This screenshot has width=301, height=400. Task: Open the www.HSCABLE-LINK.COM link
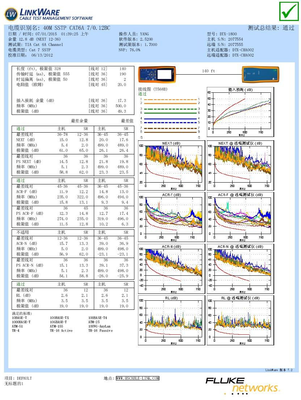point(138,378)
